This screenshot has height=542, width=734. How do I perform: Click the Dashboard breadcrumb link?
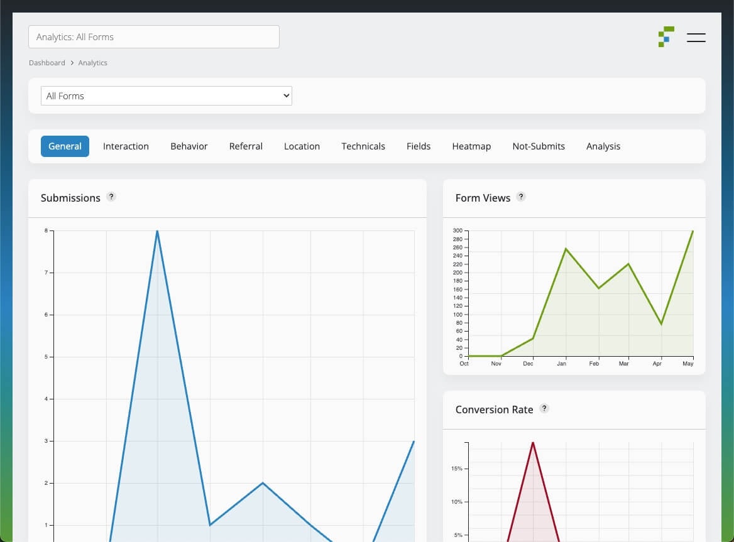[x=47, y=63]
